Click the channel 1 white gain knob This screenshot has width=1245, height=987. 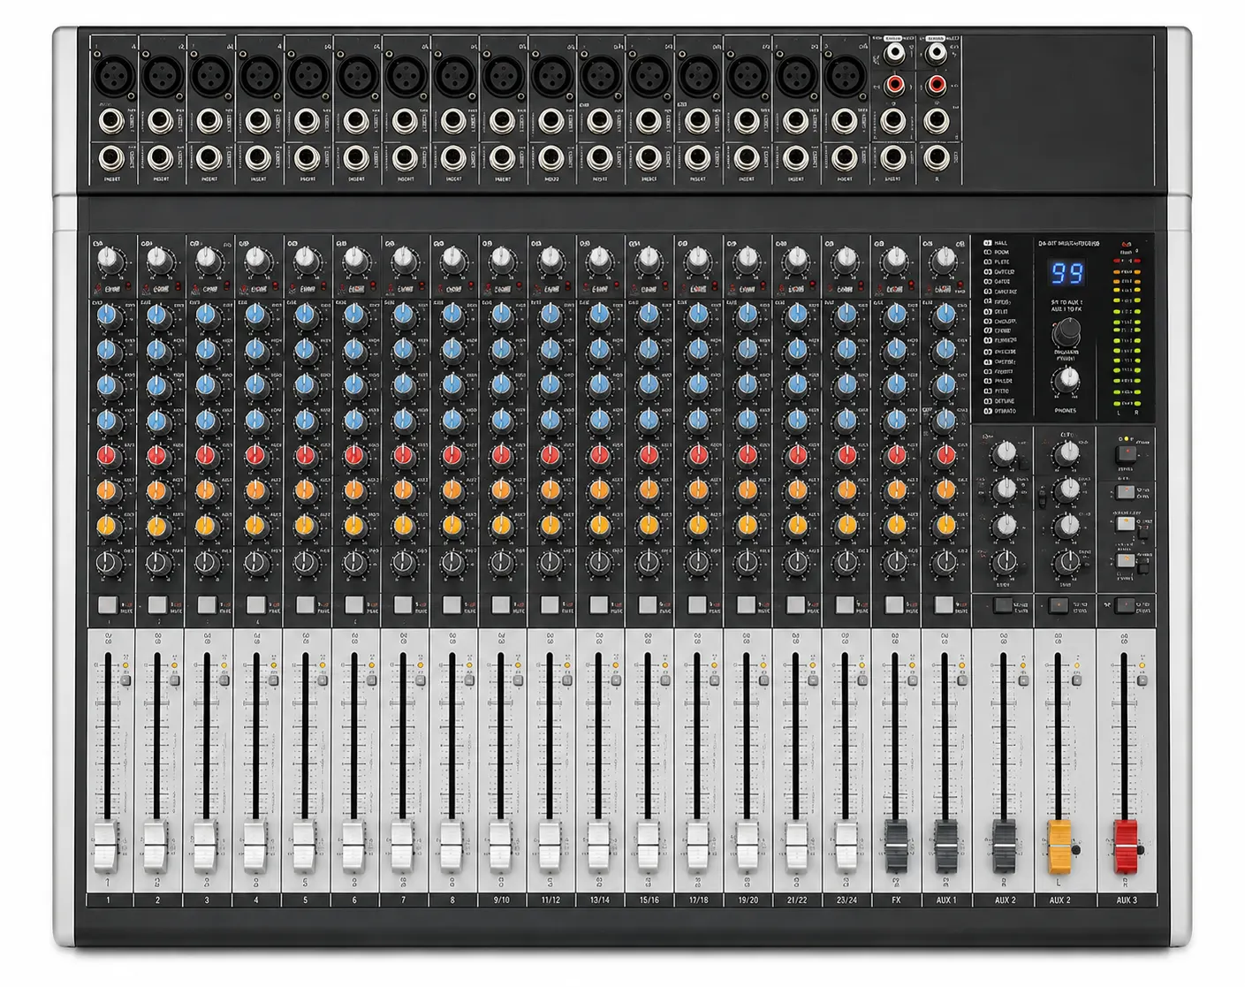click(x=109, y=260)
